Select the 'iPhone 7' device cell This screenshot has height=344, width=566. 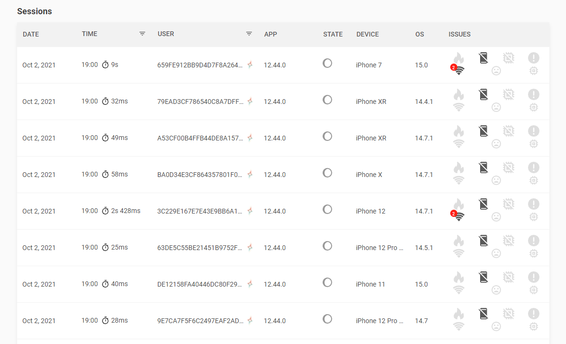[x=369, y=65]
